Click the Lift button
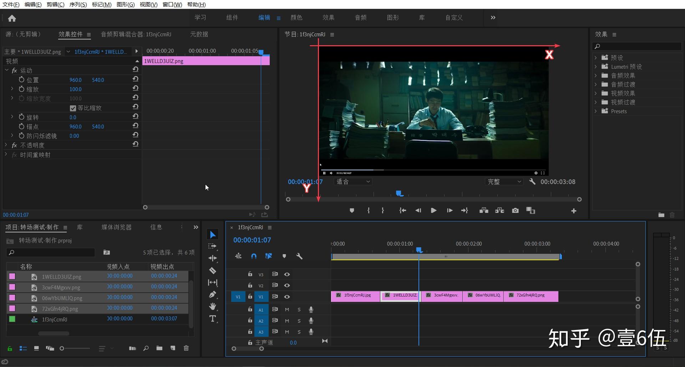 point(484,211)
